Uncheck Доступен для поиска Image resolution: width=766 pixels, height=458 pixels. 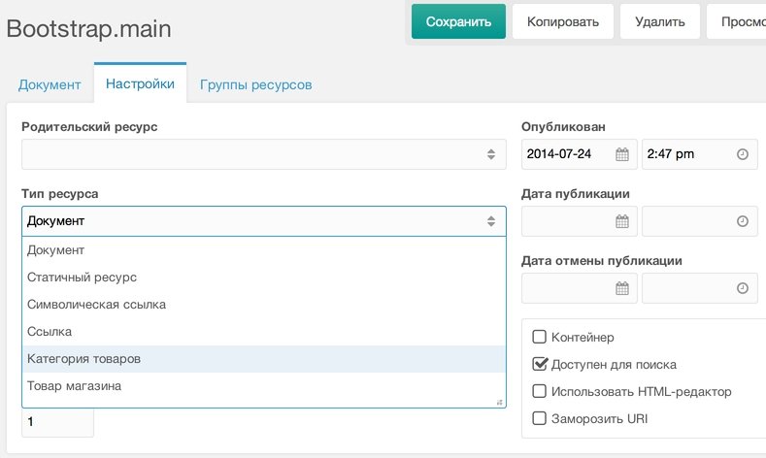[540, 364]
